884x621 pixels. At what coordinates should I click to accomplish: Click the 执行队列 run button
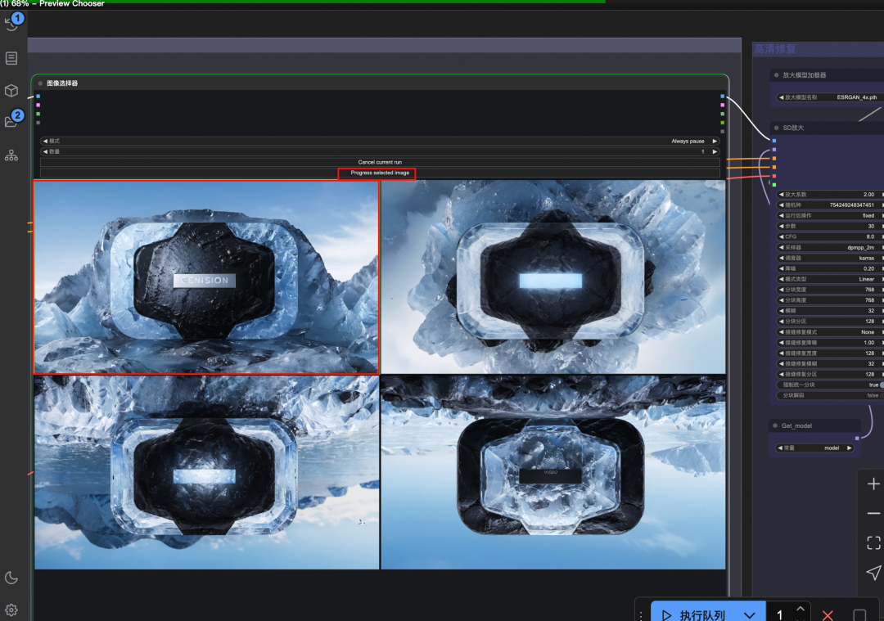click(x=696, y=614)
